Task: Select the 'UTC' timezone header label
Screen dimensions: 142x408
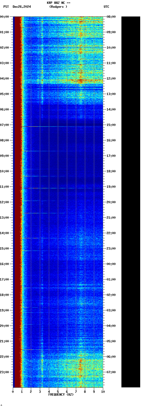Action: click(106, 7)
